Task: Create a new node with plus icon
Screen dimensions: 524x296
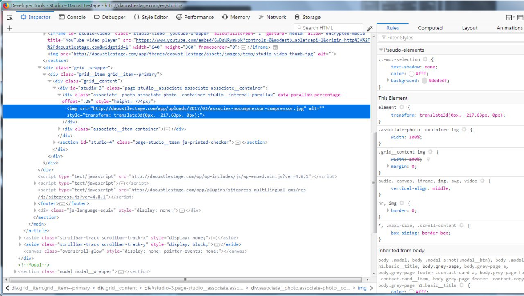Action: (x=9, y=28)
